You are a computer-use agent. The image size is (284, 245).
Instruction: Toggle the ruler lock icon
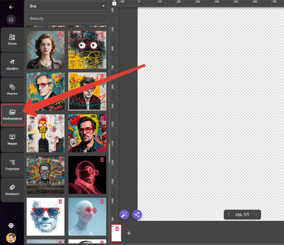click(x=114, y=3)
